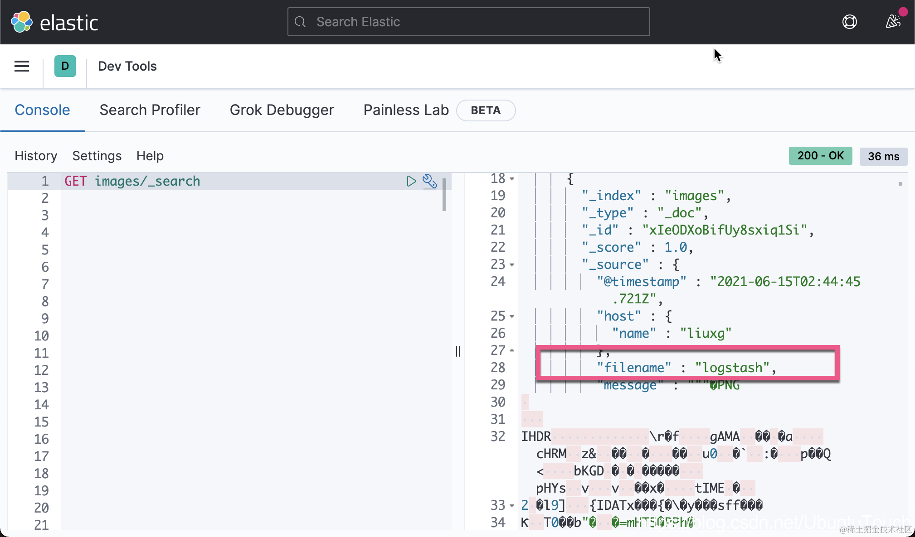
Task: Click the search magnifier icon
Action: pyautogui.click(x=300, y=22)
